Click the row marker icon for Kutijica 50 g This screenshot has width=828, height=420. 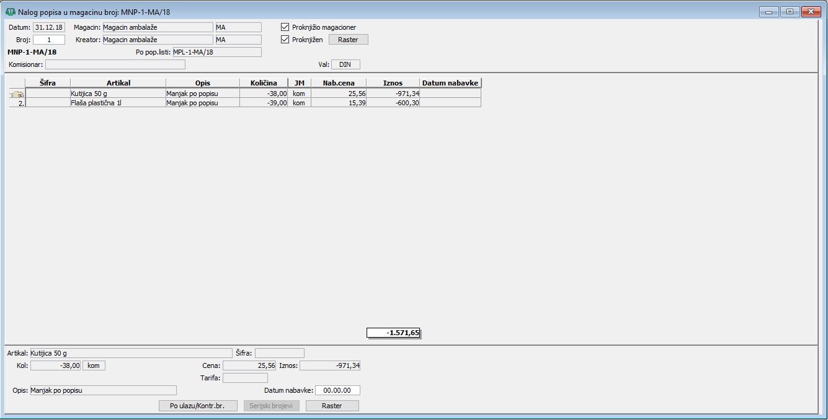(16, 94)
